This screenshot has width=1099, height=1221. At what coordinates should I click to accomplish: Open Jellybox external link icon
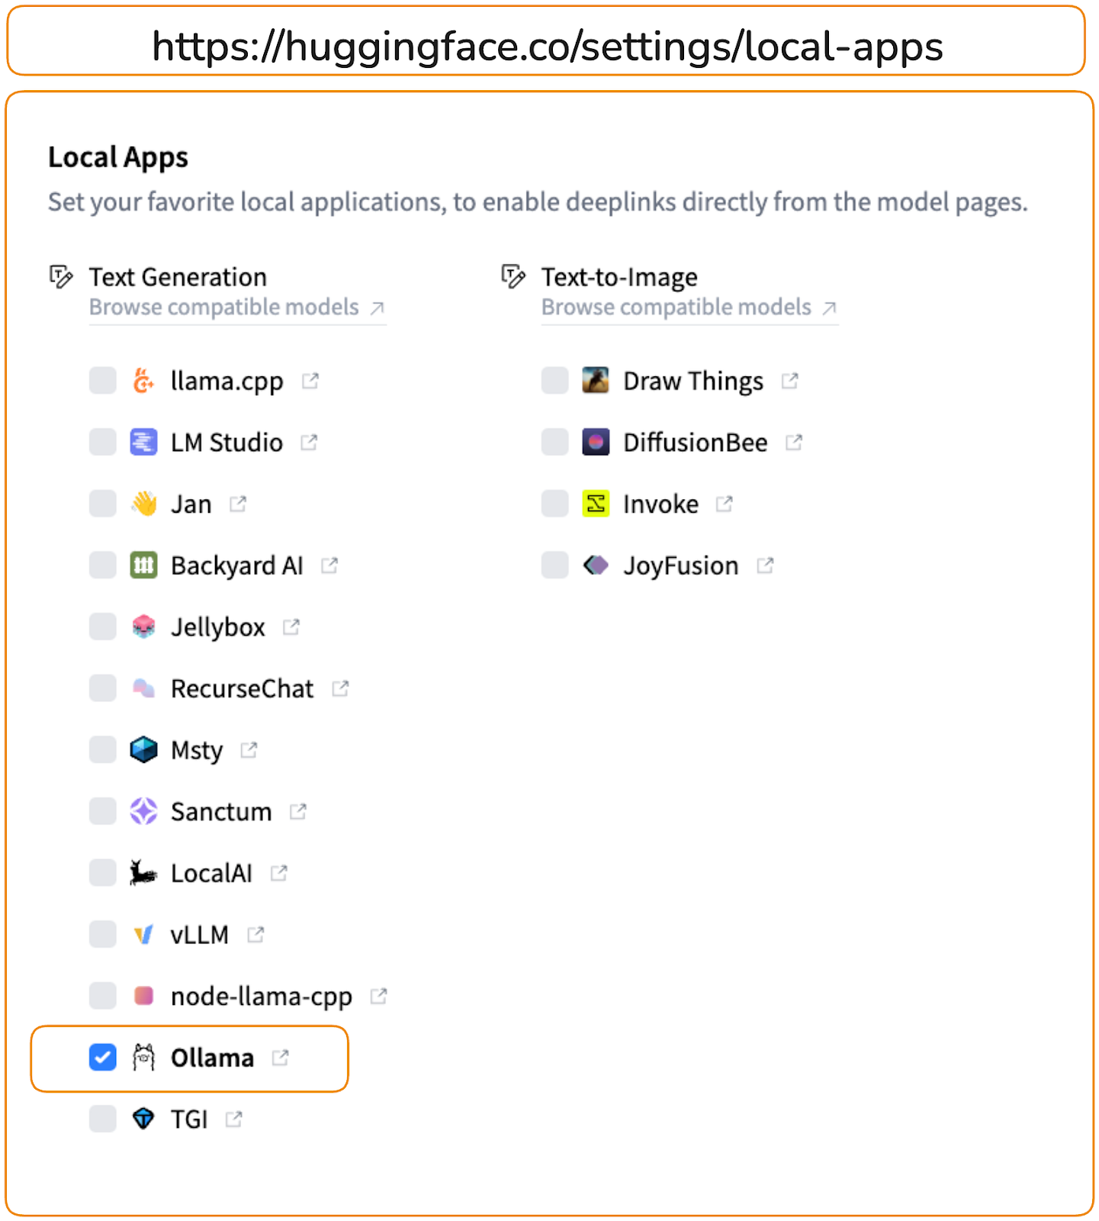coord(291,627)
